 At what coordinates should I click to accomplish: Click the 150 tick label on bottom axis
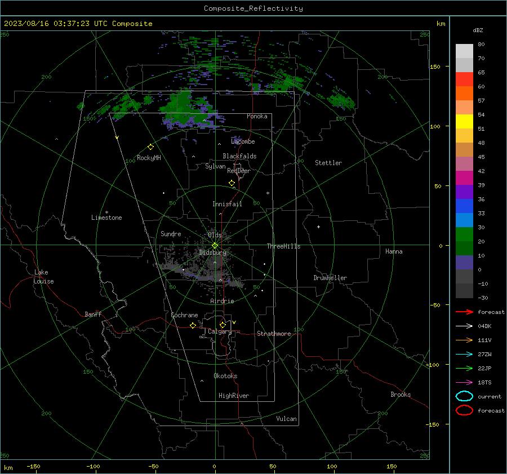tap(392, 466)
